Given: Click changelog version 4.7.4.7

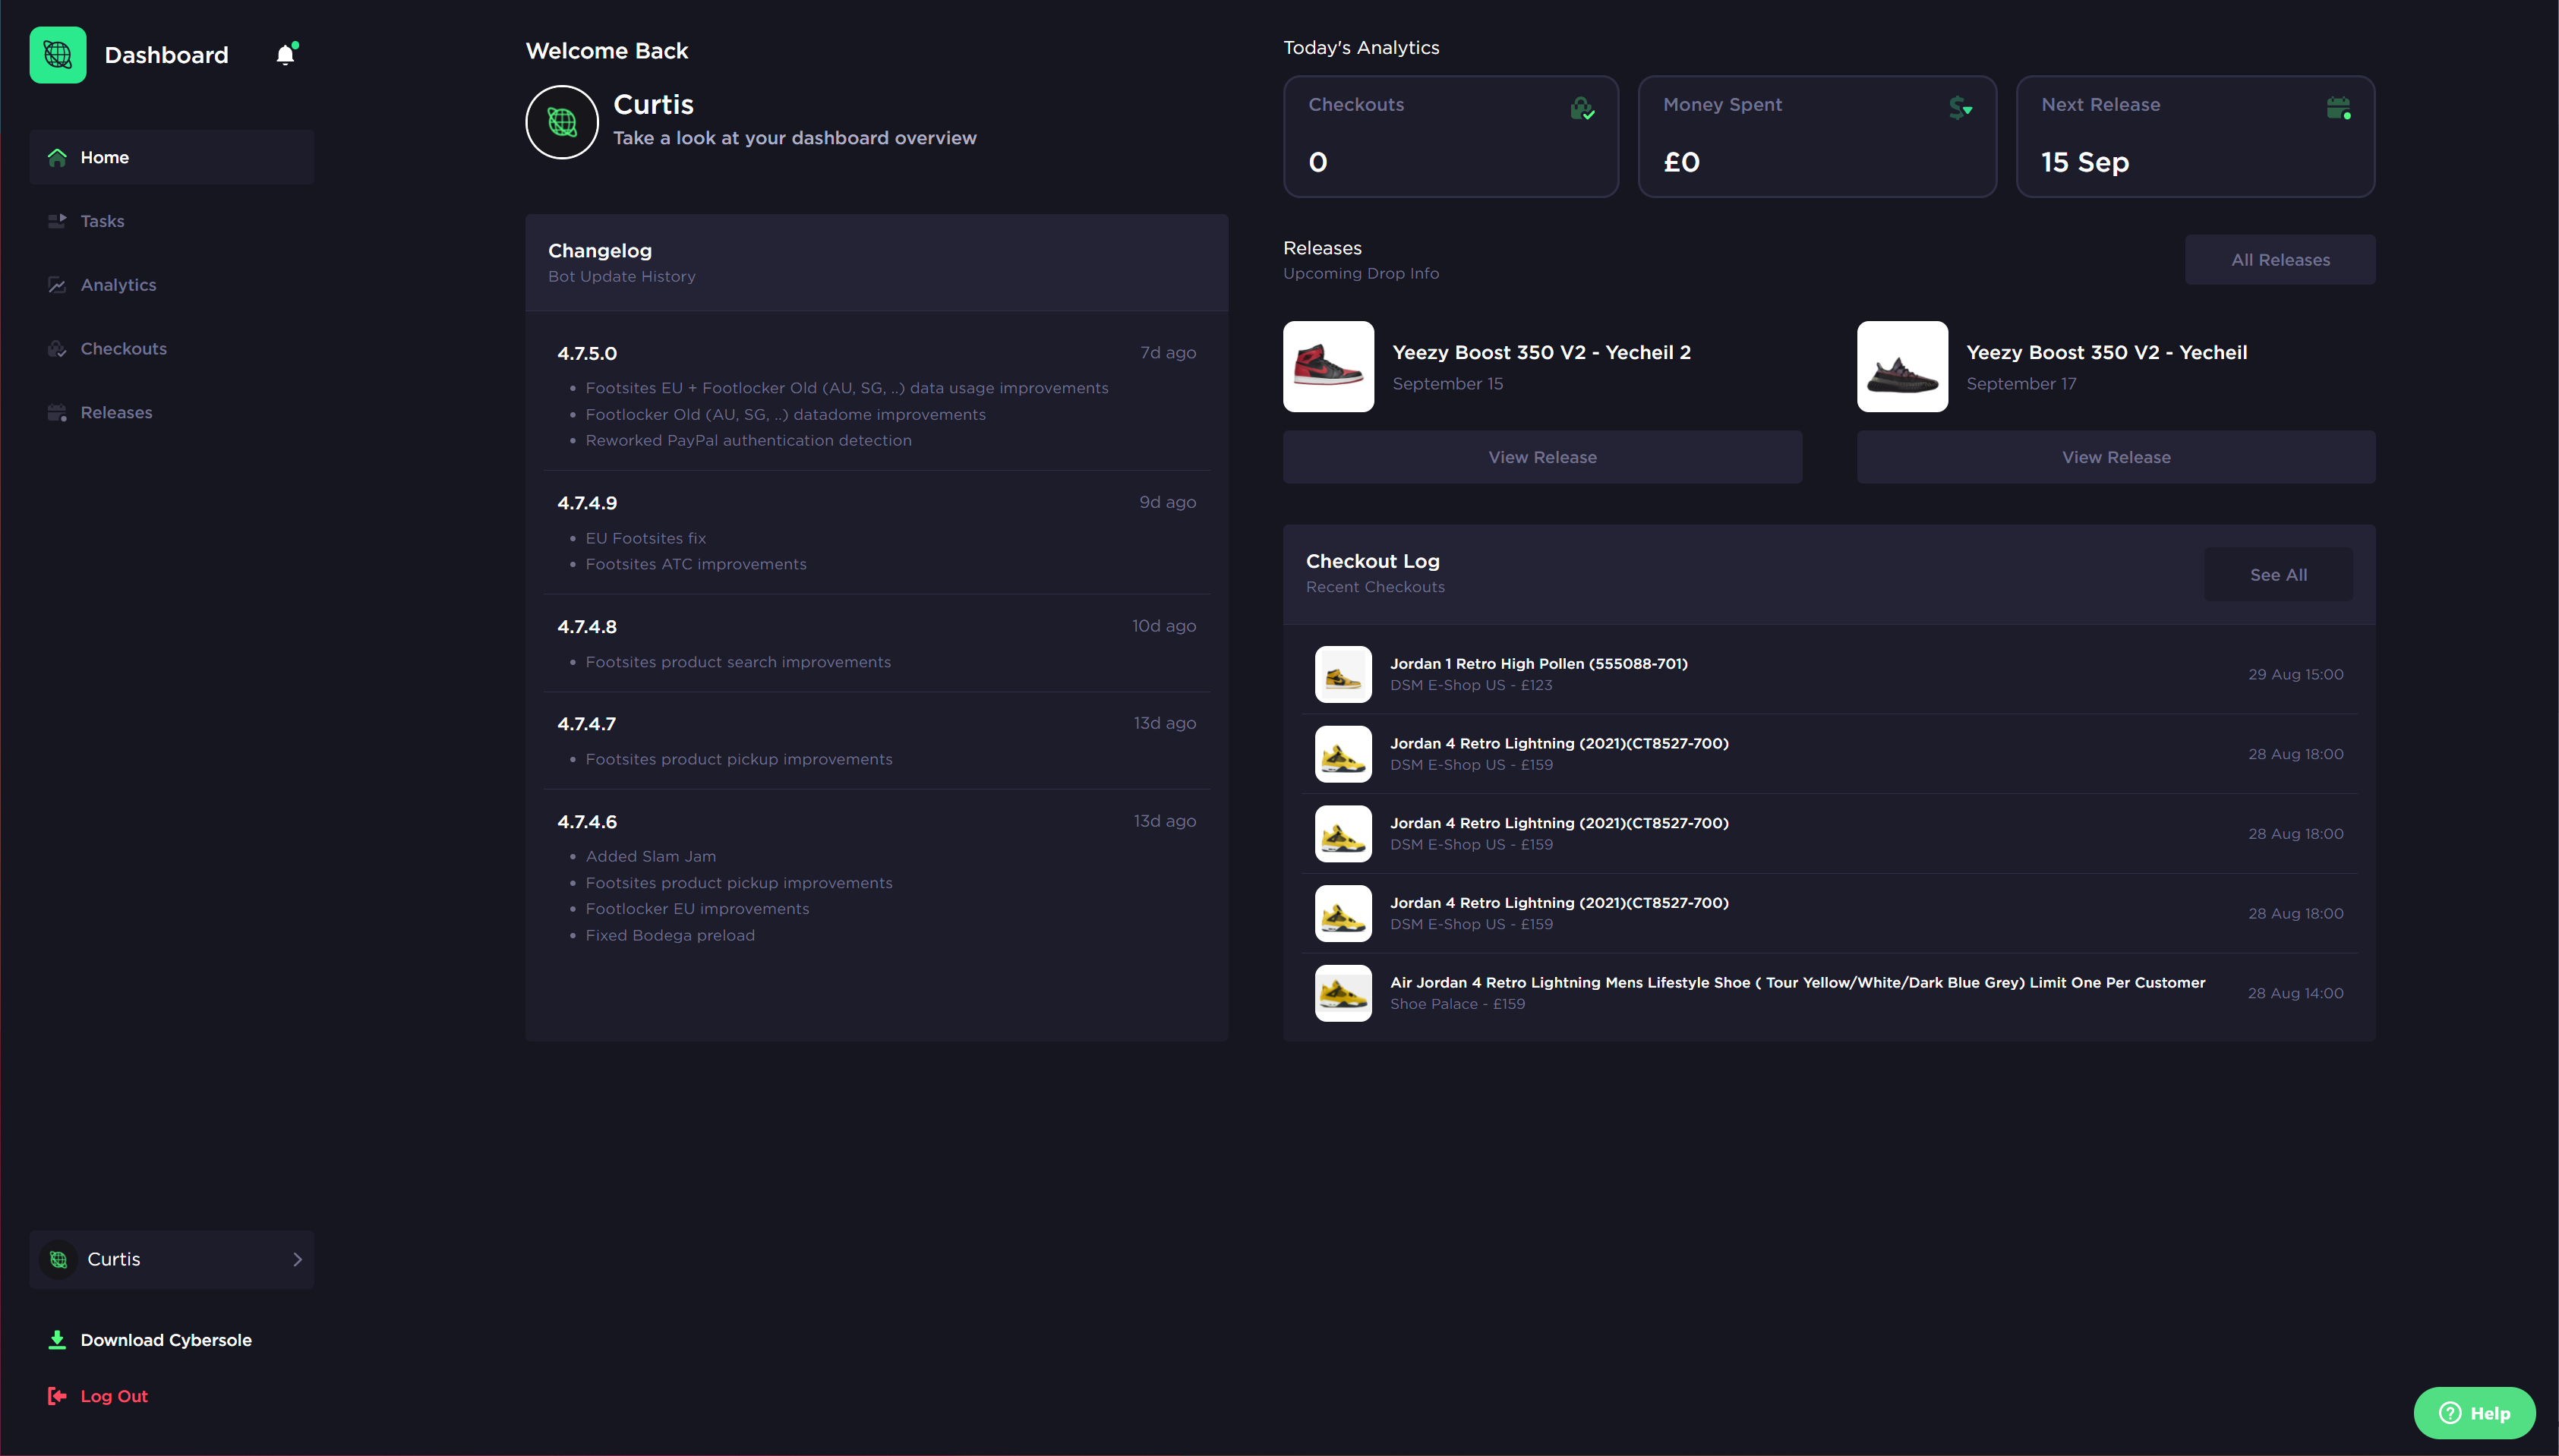Looking at the screenshot, I should [587, 724].
